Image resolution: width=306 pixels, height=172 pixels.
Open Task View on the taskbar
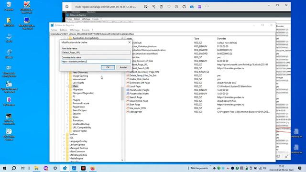pyautogui.click(x=23, y=168)
